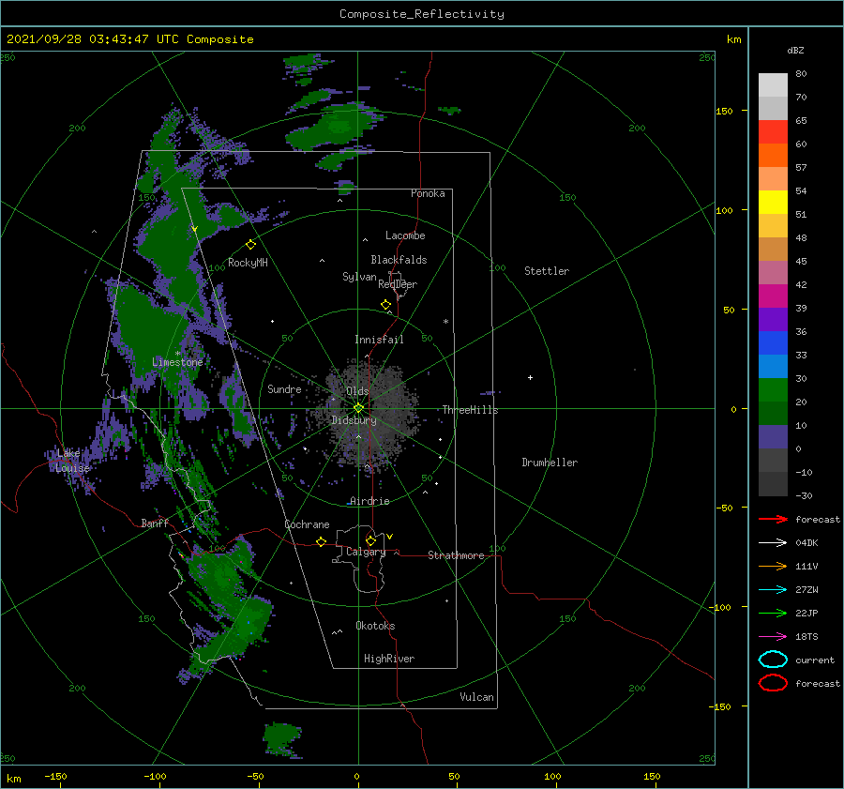Click the Blackfalds city label
Image resolution: width=844 pixels, height=789 pixels.
click(x=399, y=260)
